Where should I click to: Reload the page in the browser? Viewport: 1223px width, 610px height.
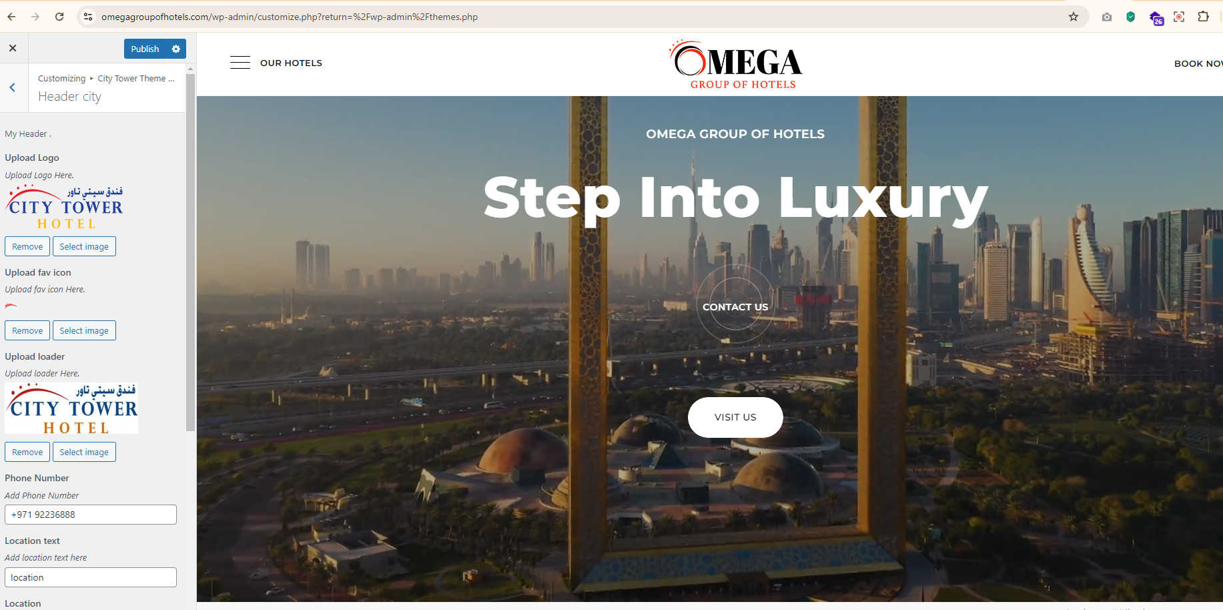[59, 17]
